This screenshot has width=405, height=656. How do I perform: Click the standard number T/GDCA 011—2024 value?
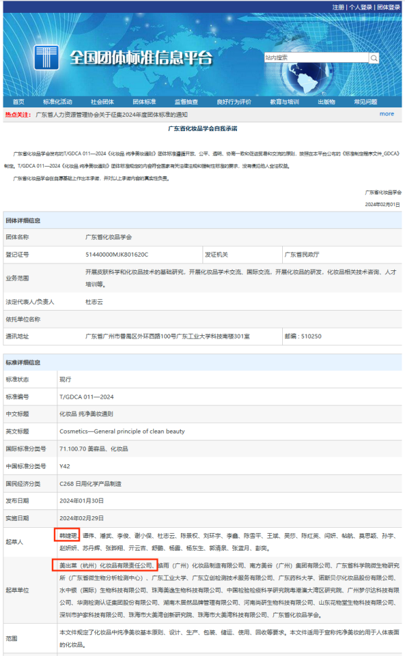tap(86, 396)
